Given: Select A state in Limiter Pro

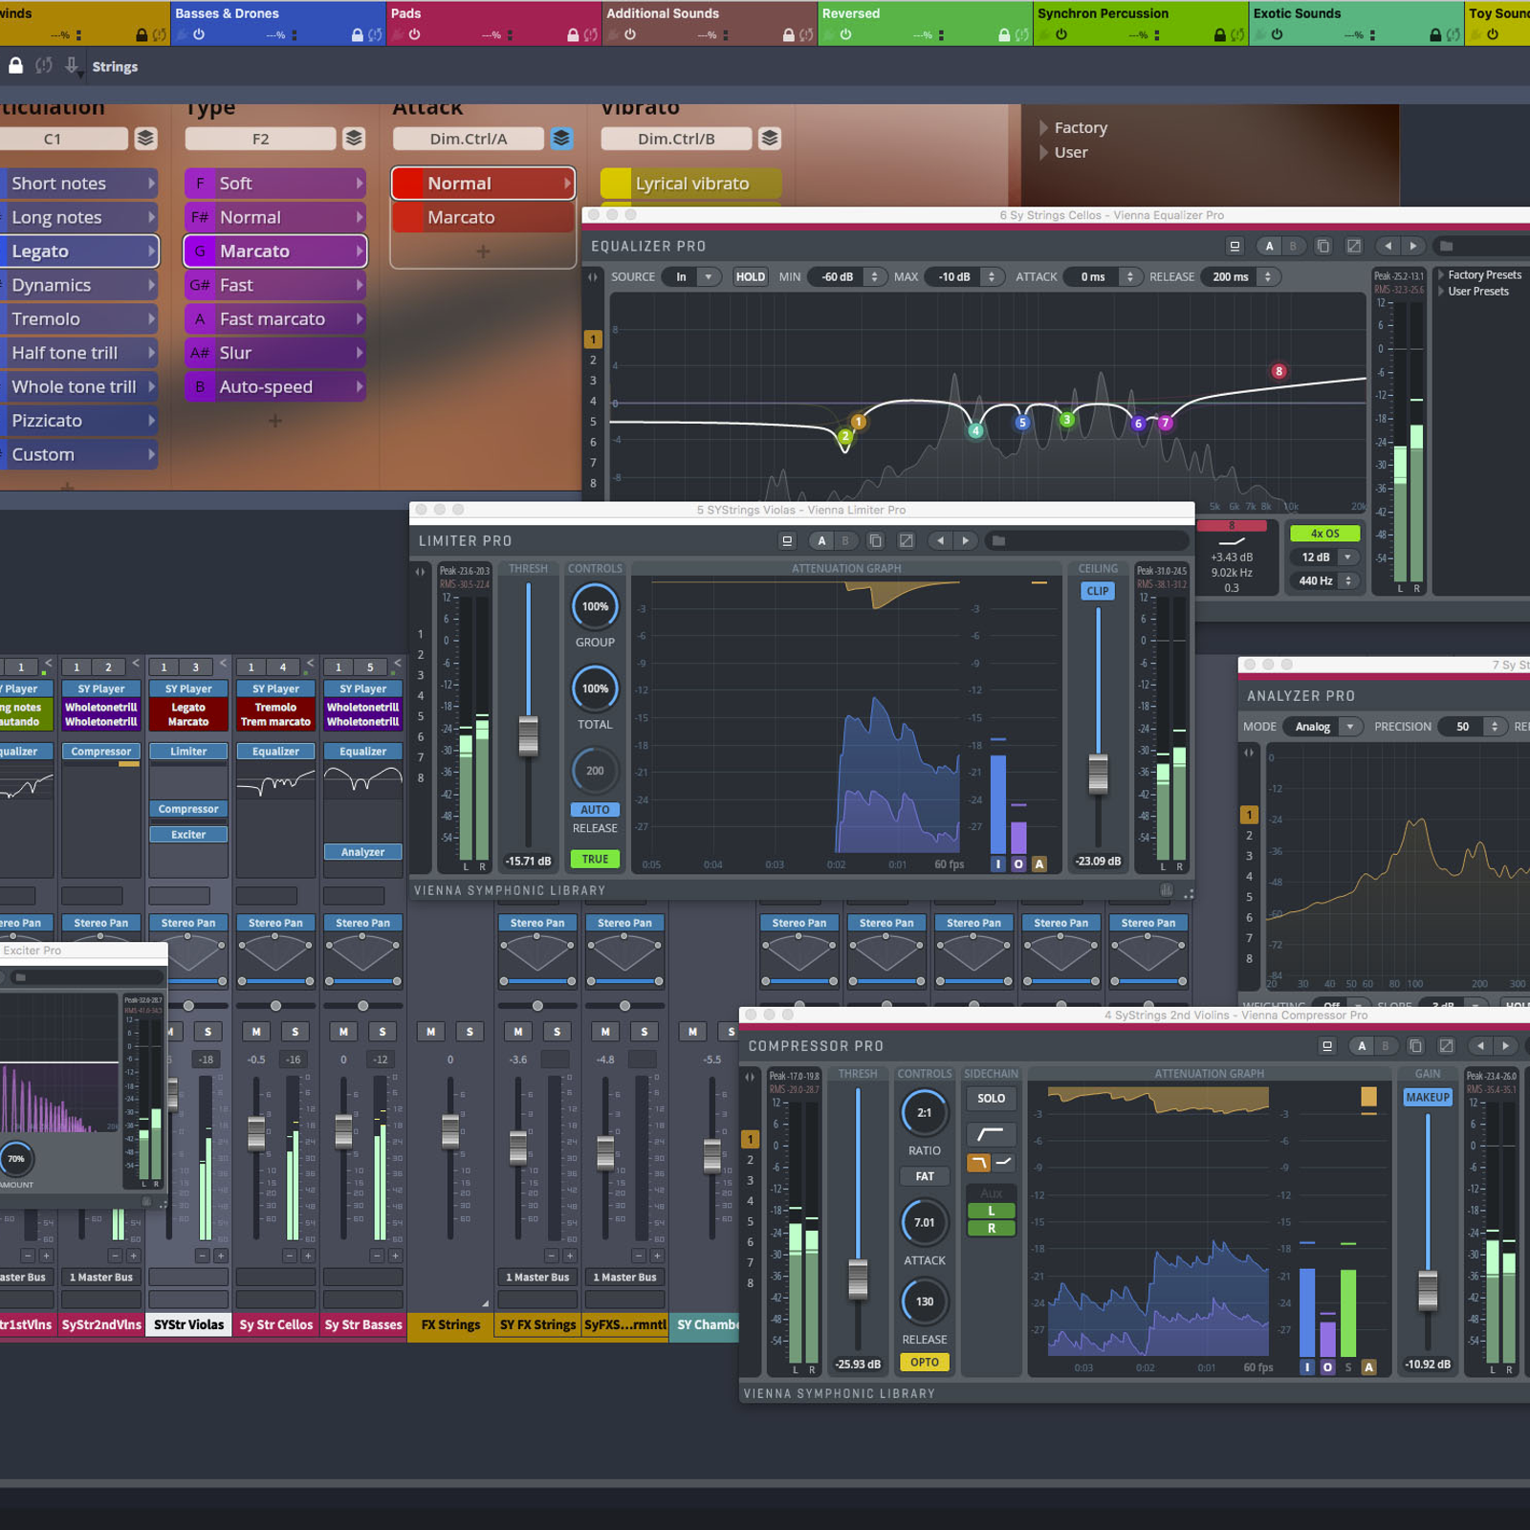Looking at the screenshot, I should coord(821,541).
